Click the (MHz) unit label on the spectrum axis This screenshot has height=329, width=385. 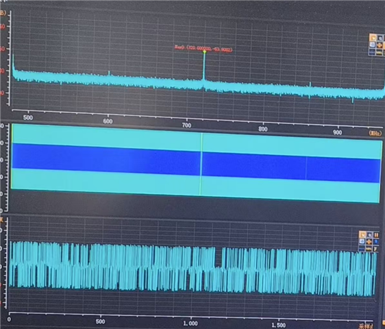[x=375, y=133]
